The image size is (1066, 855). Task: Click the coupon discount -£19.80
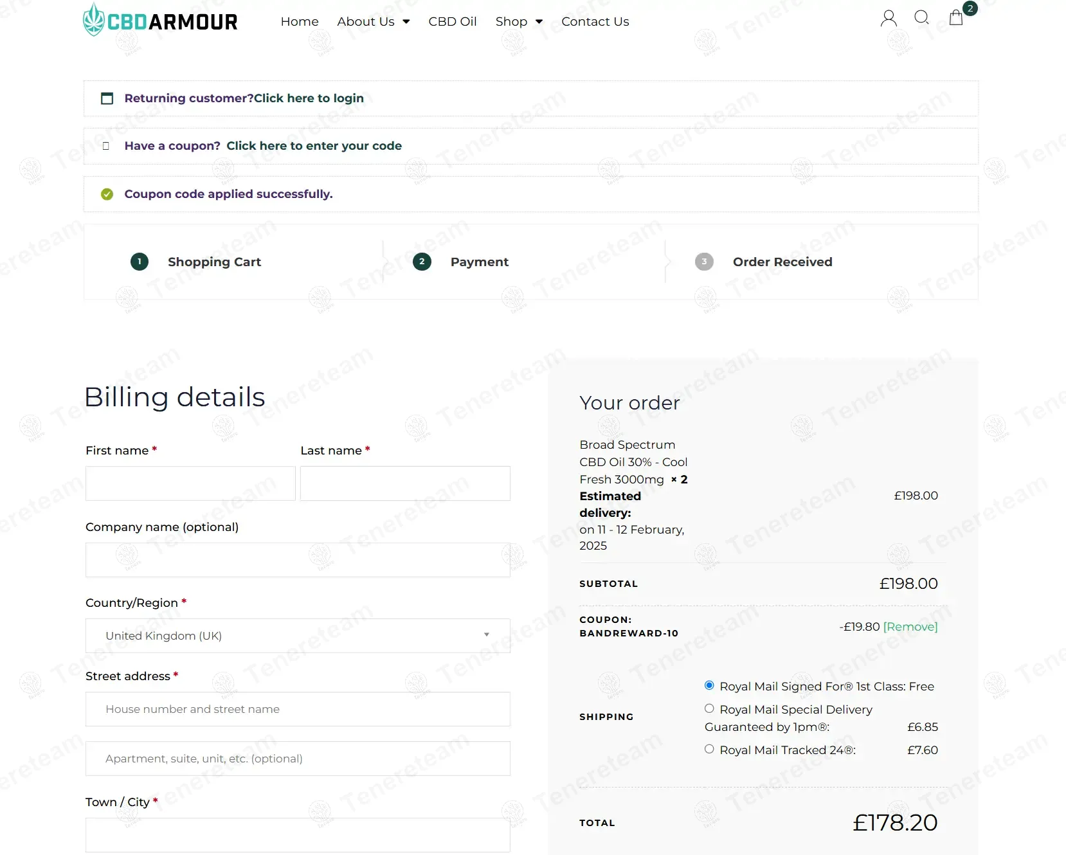click(x=860, y=627)
